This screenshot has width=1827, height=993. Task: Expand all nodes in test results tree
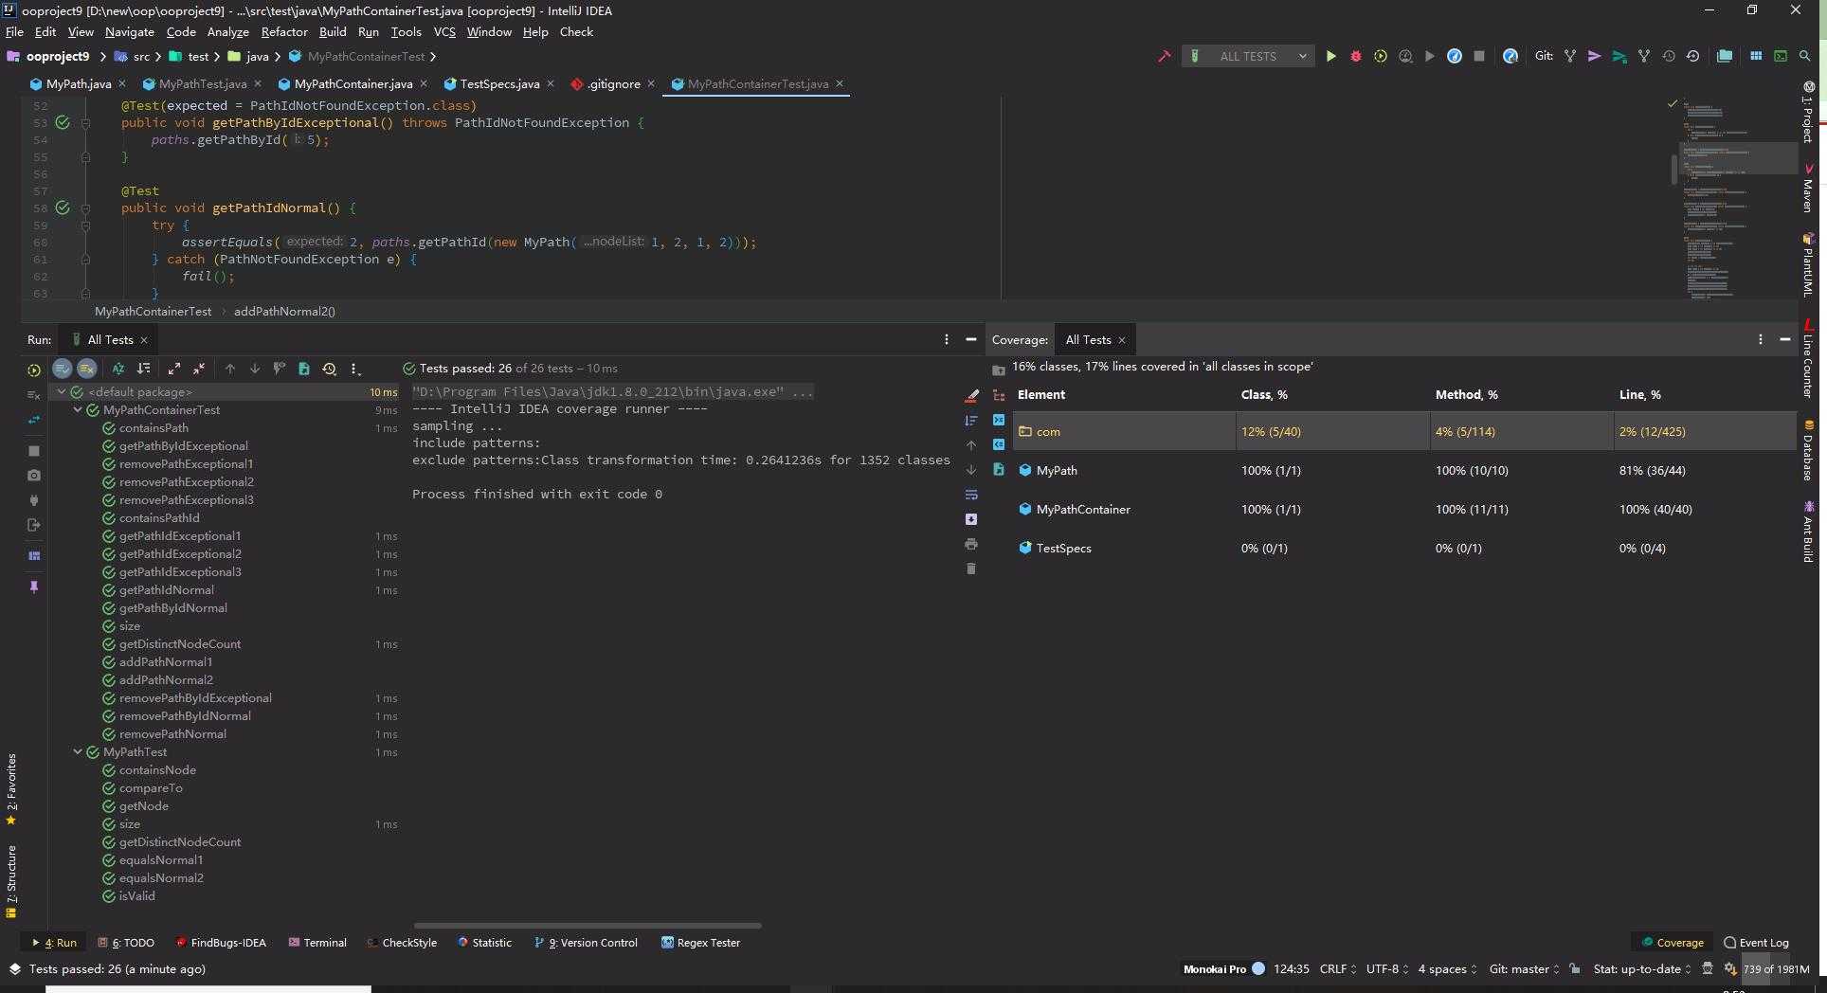pyautogui.click(x=174, y=369)
